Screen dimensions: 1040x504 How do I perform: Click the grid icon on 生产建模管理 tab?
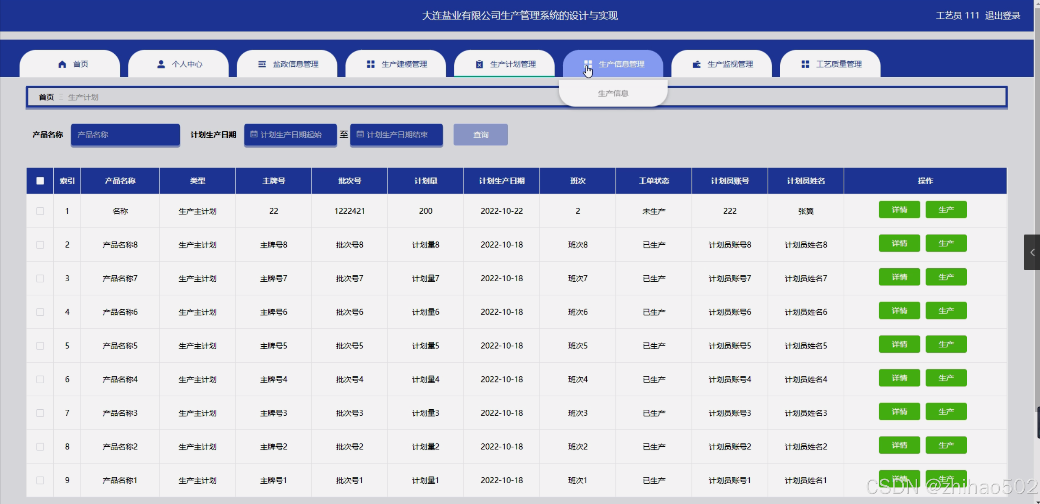coord(370,64)
